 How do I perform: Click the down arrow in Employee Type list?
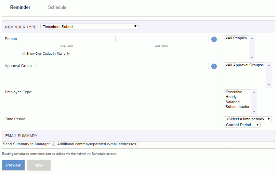tap(254, 112)
